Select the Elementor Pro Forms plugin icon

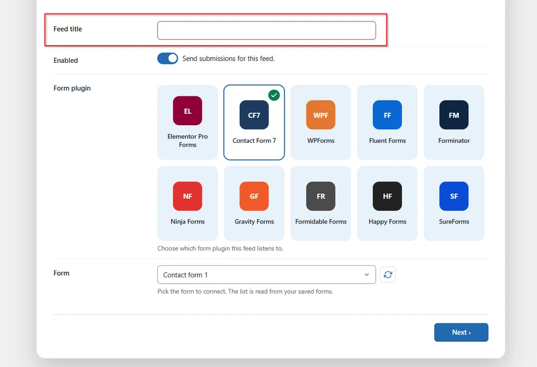click(187, 111)
